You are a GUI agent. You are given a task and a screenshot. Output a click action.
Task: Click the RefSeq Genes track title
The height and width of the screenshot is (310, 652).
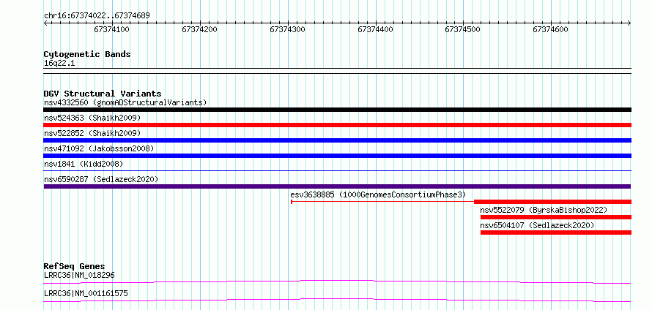tap(75, 266)
